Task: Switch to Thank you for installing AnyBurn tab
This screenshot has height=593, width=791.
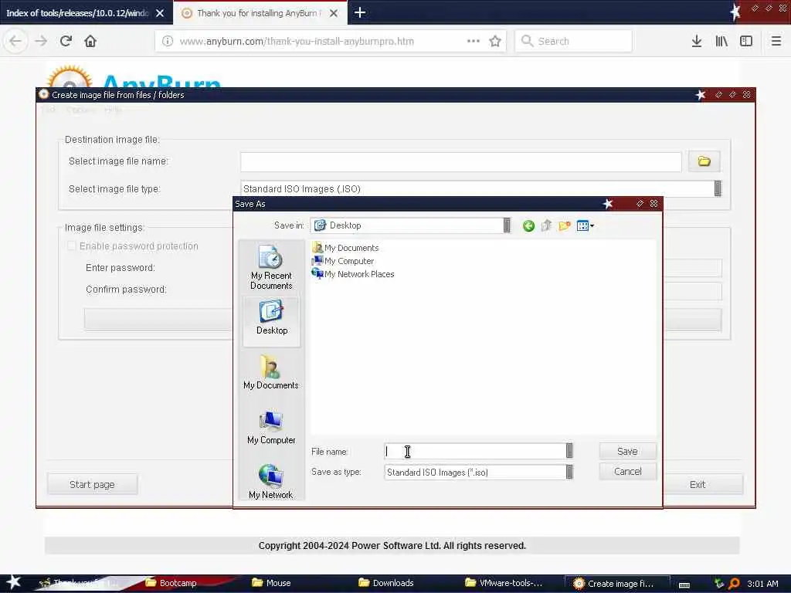Action: 257,13
